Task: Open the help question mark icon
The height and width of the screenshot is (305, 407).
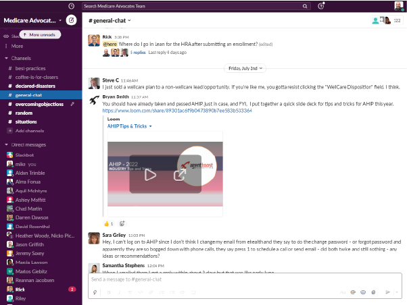Action: [x=321, y=6]
